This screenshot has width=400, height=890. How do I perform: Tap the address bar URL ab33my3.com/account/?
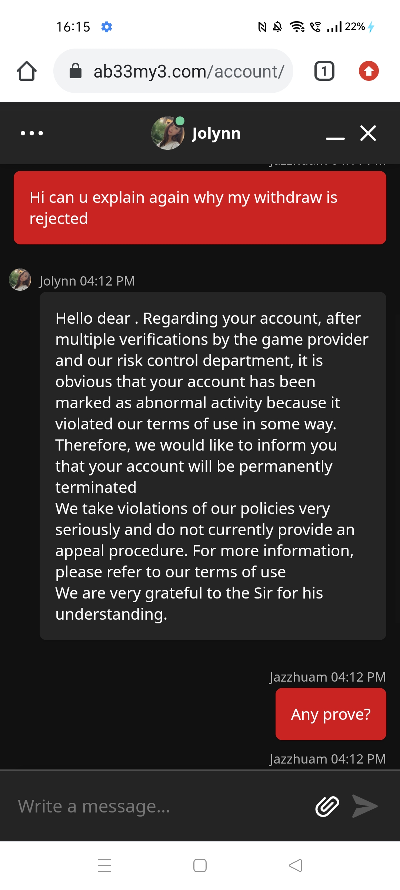(x=189, y=71)
